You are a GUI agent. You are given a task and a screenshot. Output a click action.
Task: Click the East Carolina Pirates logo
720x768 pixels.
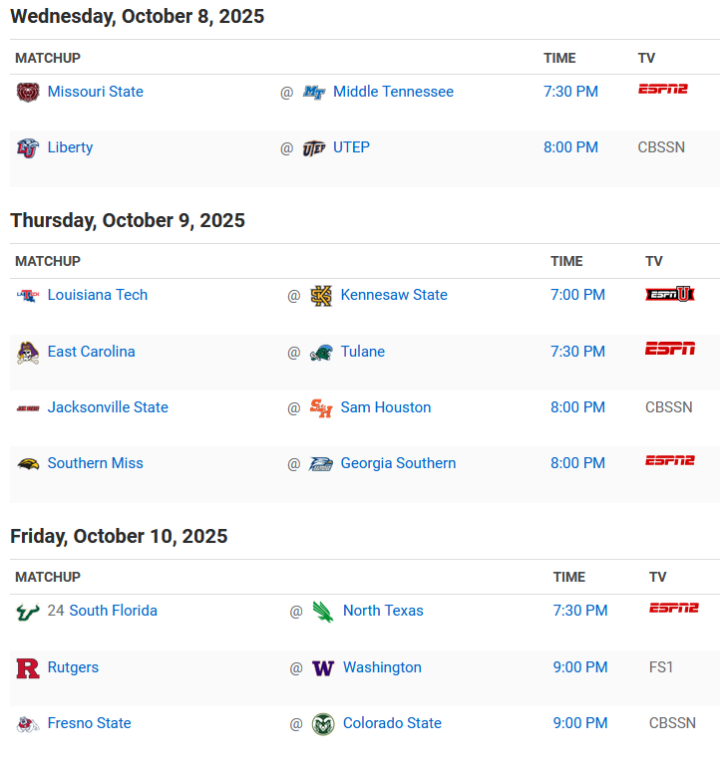pos(27,352)
